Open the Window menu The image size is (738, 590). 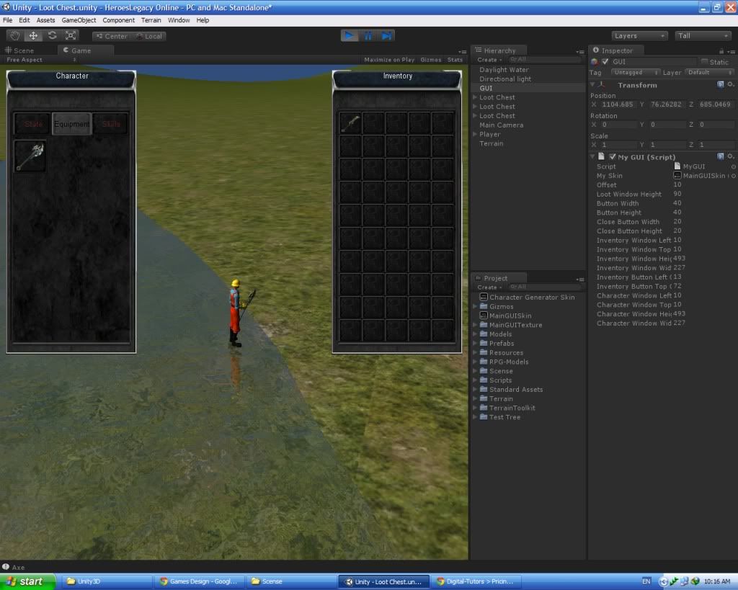pyautogui.click(x=179, y=20)
